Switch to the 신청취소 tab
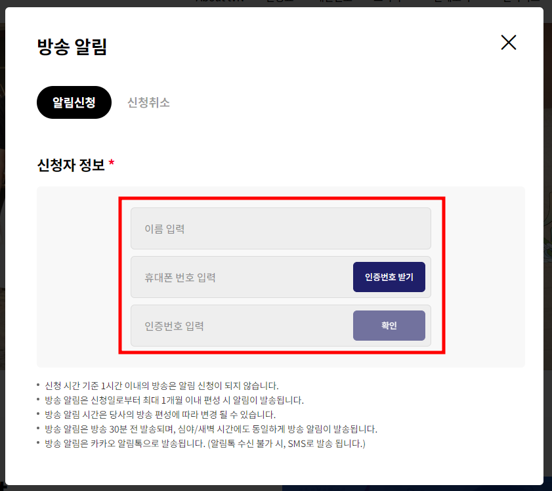 (x=148, y=102)
